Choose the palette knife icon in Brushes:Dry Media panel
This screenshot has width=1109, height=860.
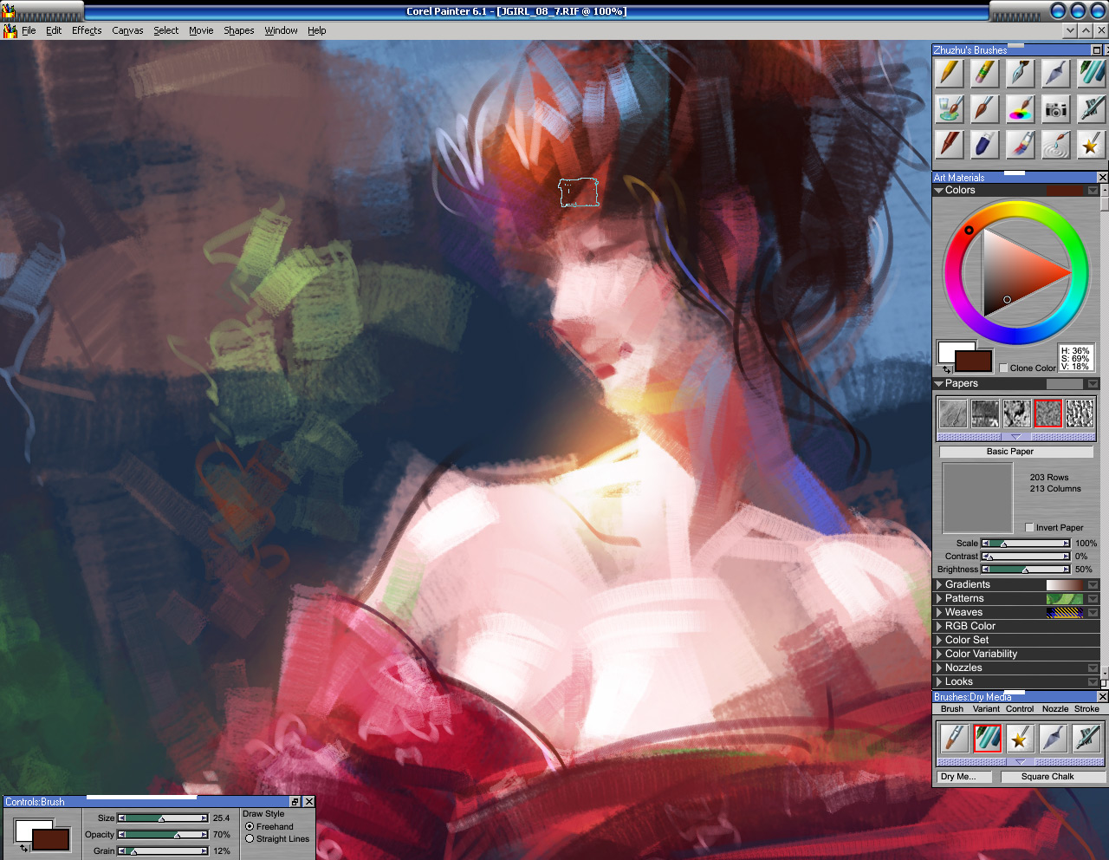(1053, 739)
